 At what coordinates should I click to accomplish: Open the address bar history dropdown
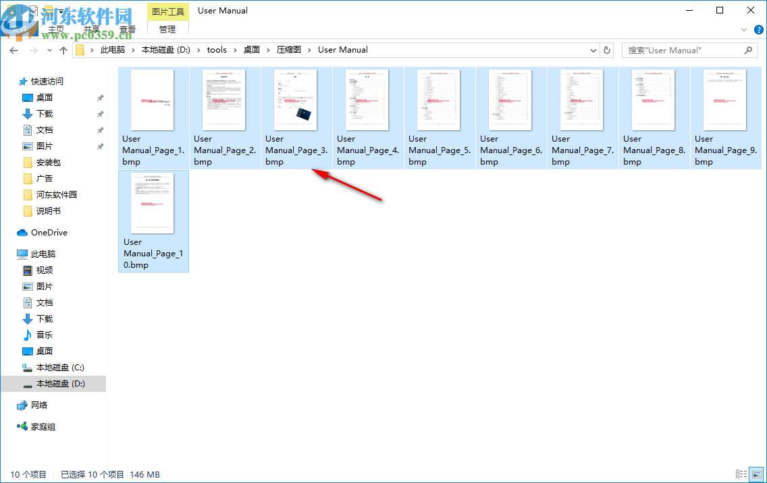[x=593, y=50]
